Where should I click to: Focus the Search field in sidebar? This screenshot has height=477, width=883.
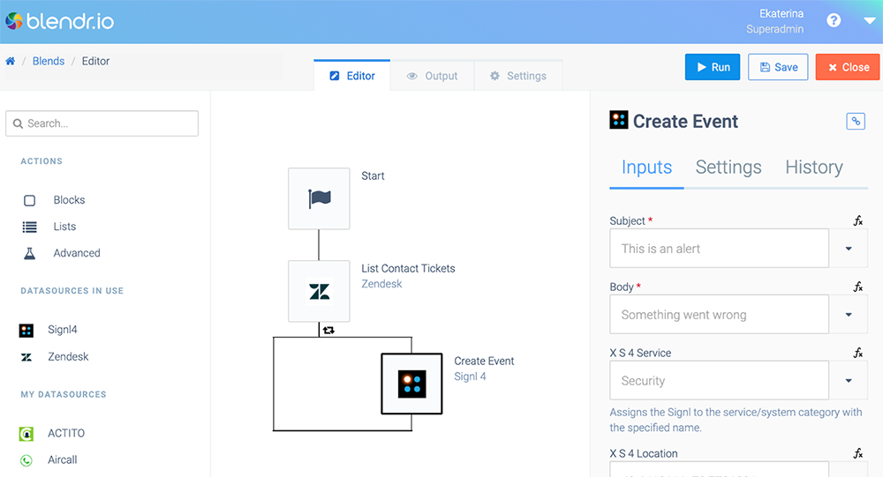click(x=102, y=123)
